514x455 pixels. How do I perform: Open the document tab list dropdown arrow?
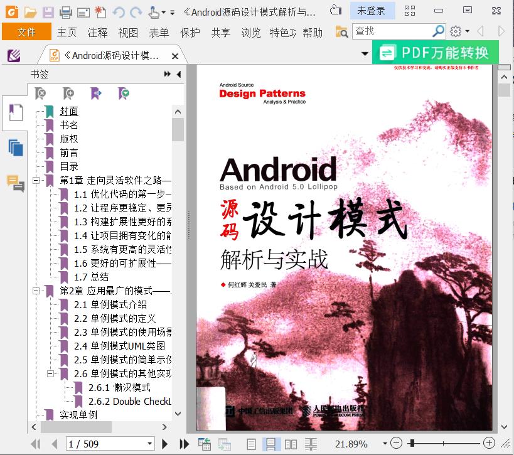[365, 54]
